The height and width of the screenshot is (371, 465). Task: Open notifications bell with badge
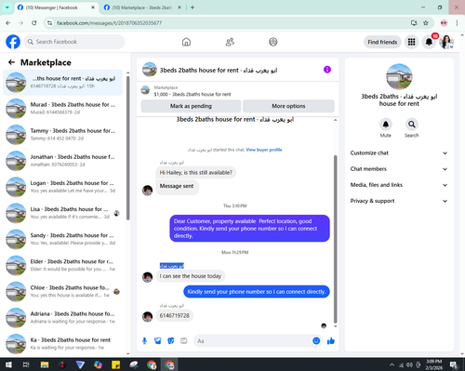(x=429, y=42)
